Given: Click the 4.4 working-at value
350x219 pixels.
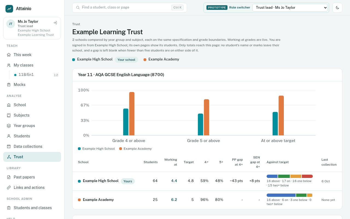Looking at the screenshot, I should pos(174,181).
